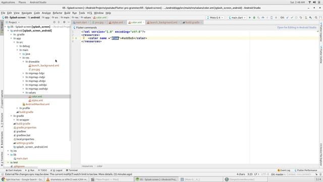Open Dart Analysis tool window
The image size is (323, 182).
pos(14,170)
